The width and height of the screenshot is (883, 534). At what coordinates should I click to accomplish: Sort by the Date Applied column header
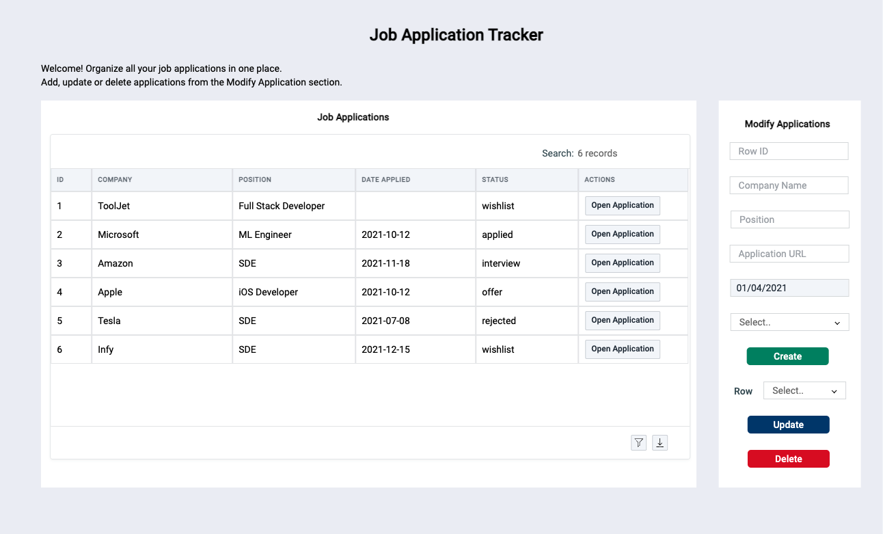pyautogui.click(x=386, y=180)
